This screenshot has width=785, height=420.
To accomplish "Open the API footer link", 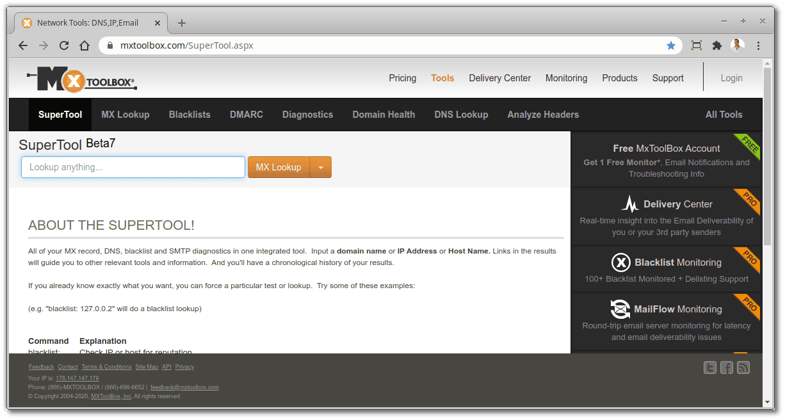I will tap(166, 367).
